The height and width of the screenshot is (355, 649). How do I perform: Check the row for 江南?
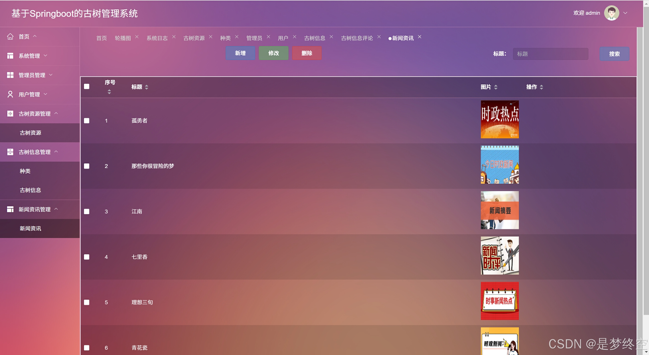86,212
